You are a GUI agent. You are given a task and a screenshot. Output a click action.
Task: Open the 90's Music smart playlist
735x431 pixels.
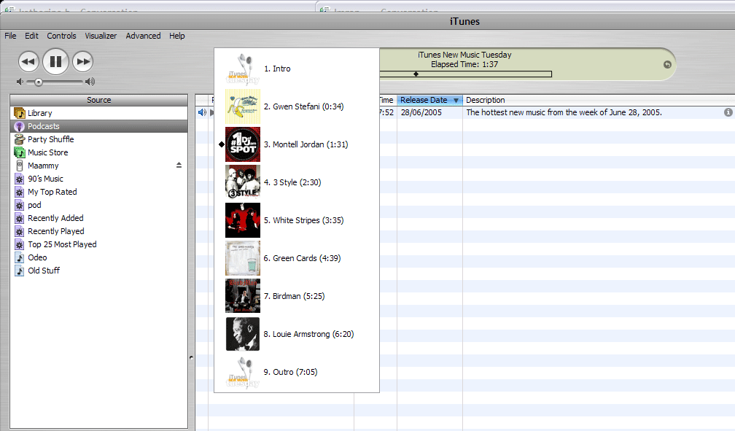point(99,179)
